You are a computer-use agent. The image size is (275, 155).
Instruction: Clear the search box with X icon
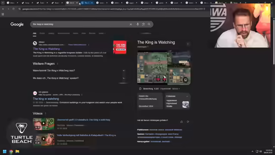tap(131, 25)
